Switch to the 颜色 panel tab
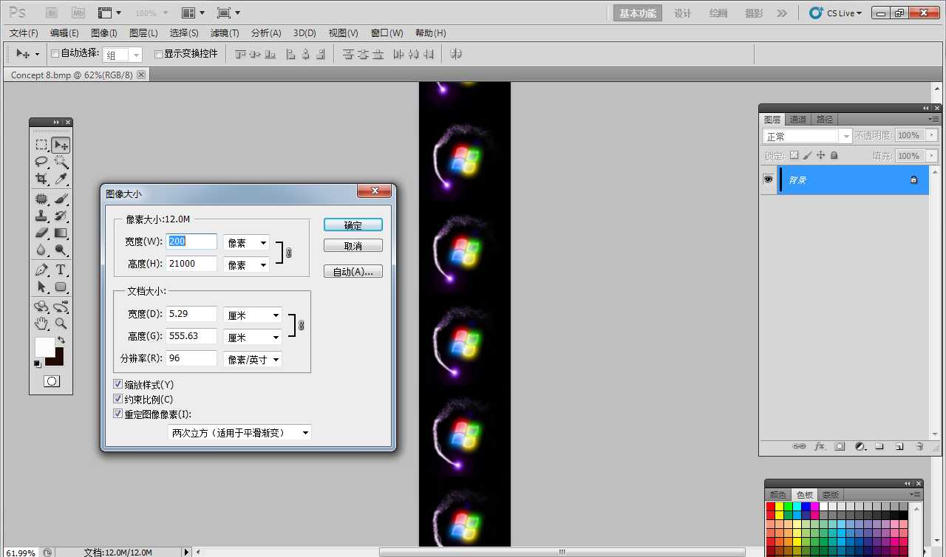 coord(778,494)
